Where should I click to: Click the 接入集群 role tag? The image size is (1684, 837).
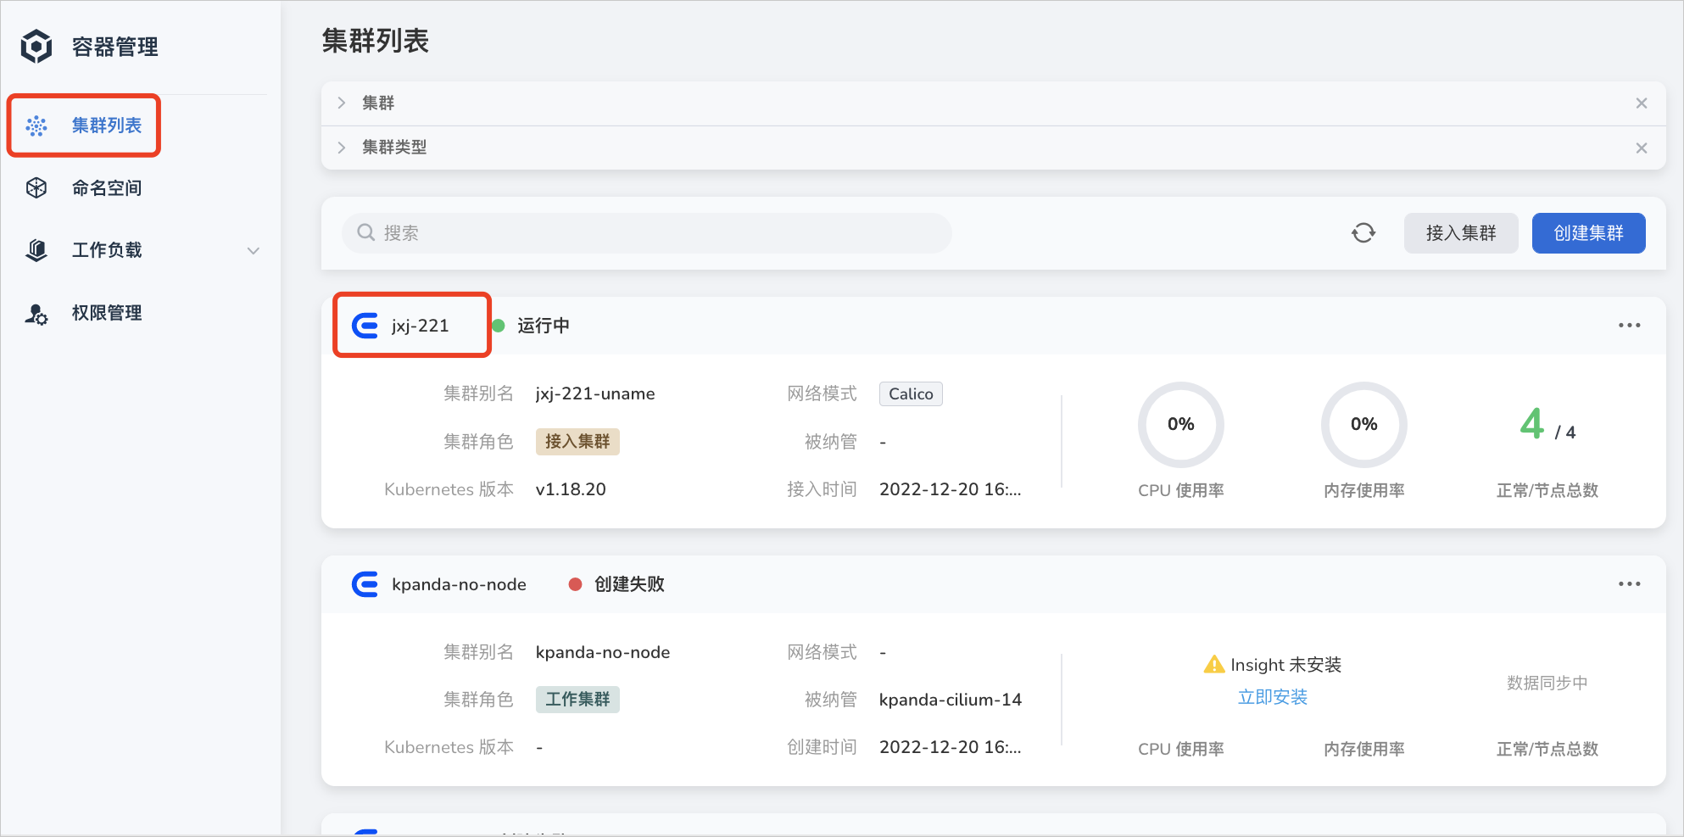[577, 442]
